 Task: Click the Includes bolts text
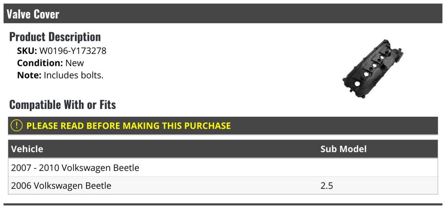[74, 75]
